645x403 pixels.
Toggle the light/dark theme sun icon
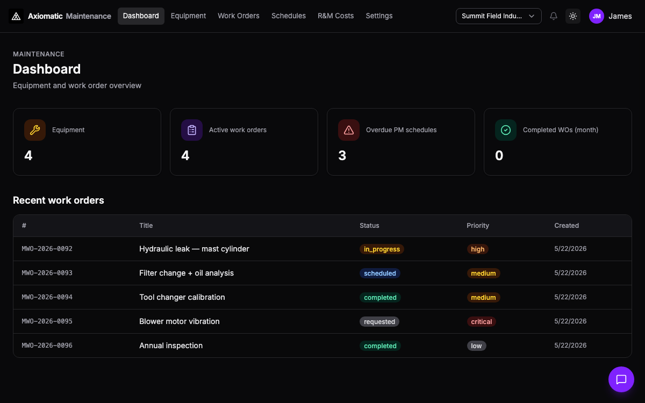click(x=573, y=16)
